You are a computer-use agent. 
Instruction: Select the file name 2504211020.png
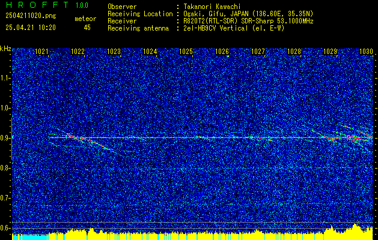31,16
